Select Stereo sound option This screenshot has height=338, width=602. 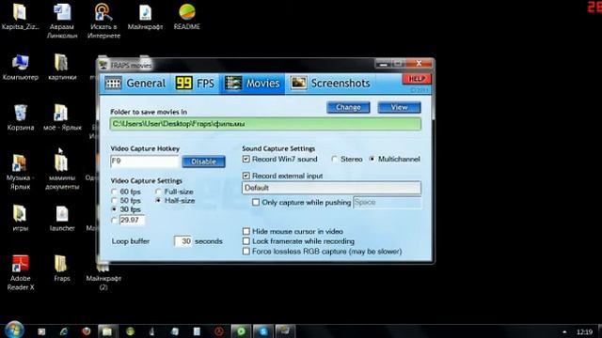click(334, 159)
